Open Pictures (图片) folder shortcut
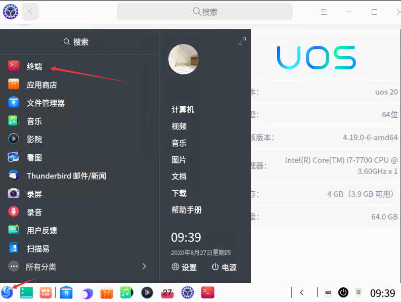Viewport: 401px width, 302px height. (179, 160)
